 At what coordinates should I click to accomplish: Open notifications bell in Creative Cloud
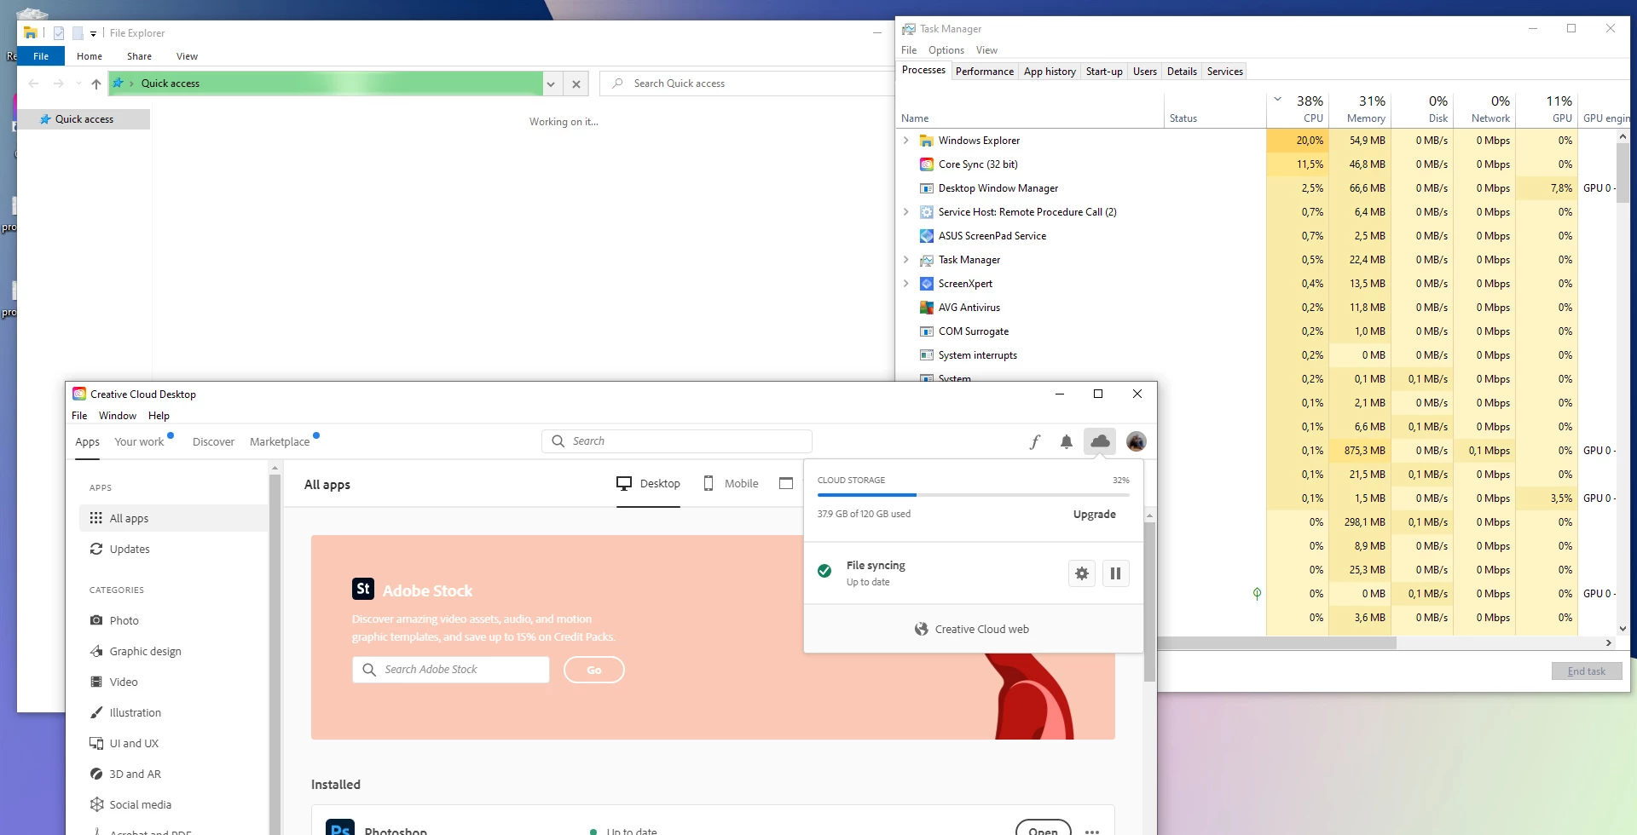1066,441
